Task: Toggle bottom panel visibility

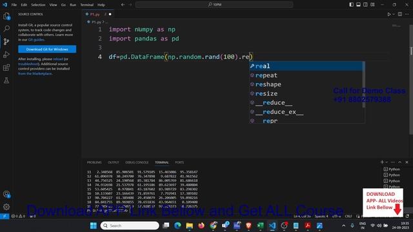Action: tap(359, 5)
